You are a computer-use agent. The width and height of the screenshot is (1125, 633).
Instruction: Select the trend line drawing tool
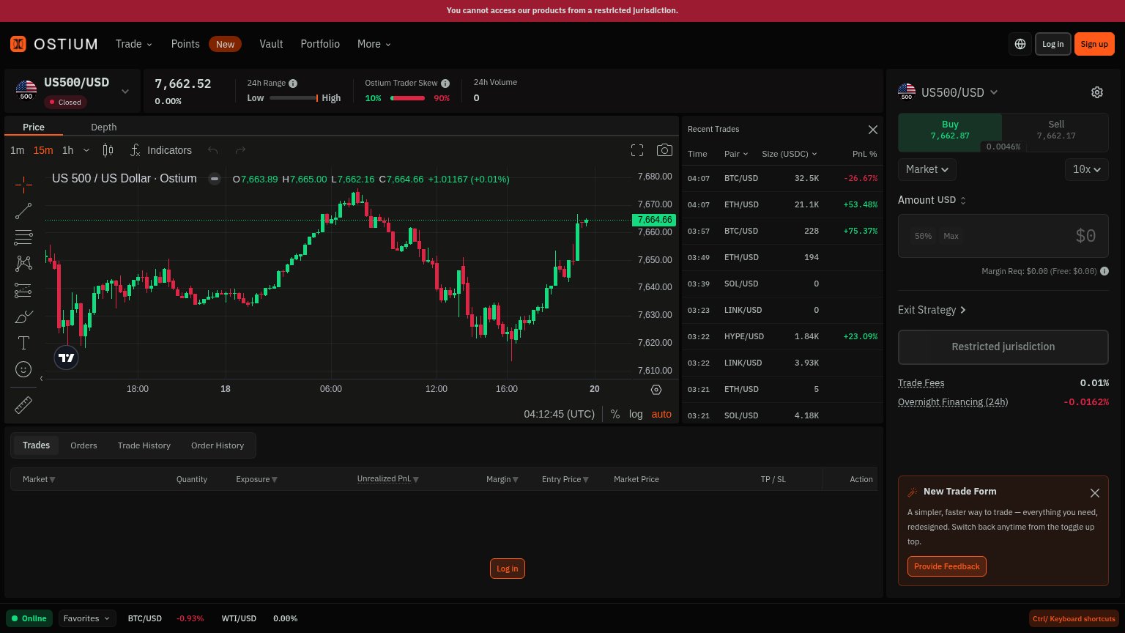[x=23, y=211]
